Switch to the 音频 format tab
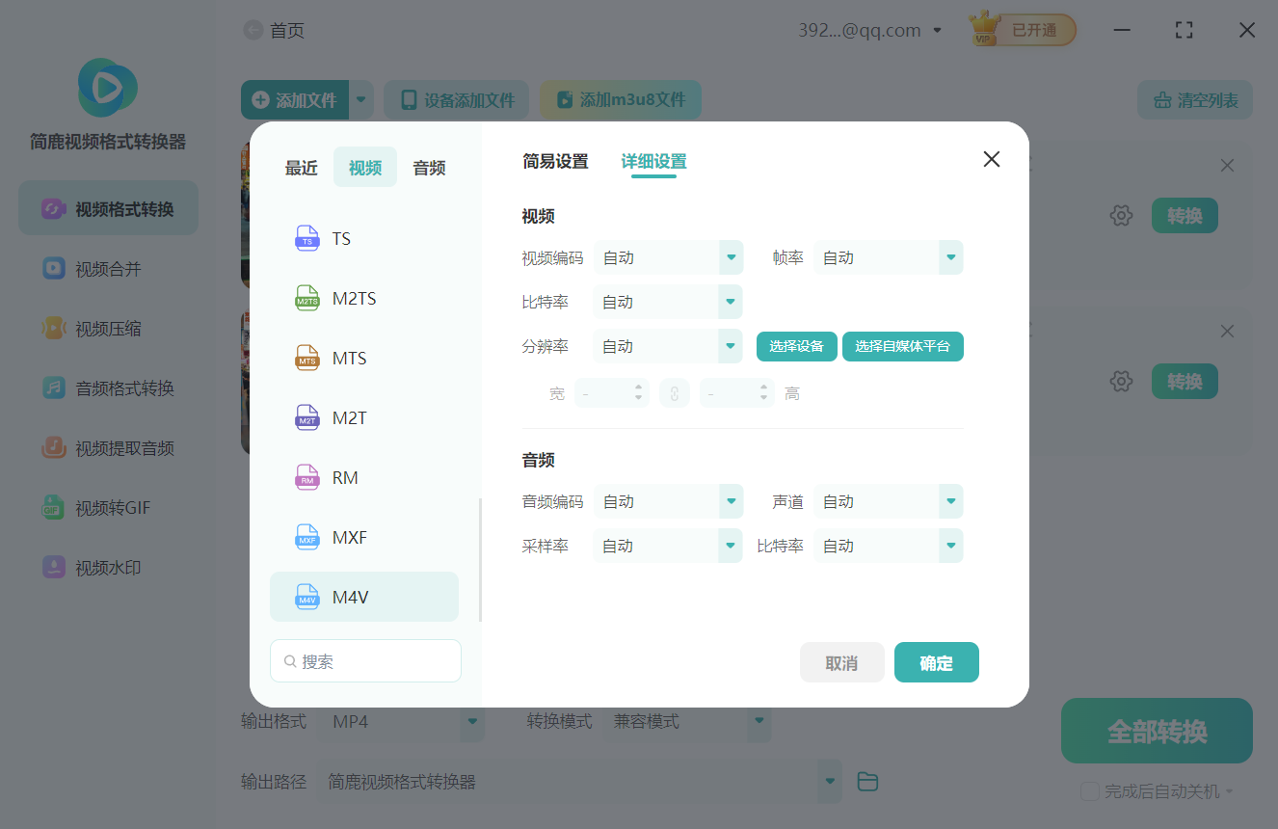 coord(428,167)
